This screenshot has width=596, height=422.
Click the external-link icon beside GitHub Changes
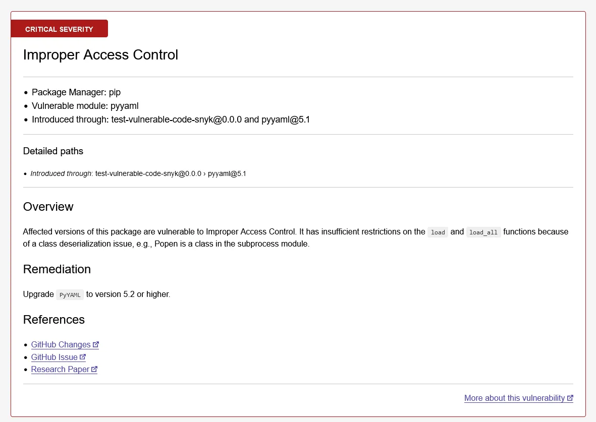96,344
